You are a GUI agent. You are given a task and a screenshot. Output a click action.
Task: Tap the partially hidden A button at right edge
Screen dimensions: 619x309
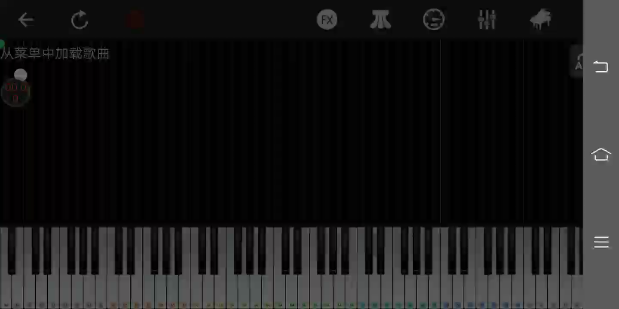pyautogui.click(x=577, y=61)
